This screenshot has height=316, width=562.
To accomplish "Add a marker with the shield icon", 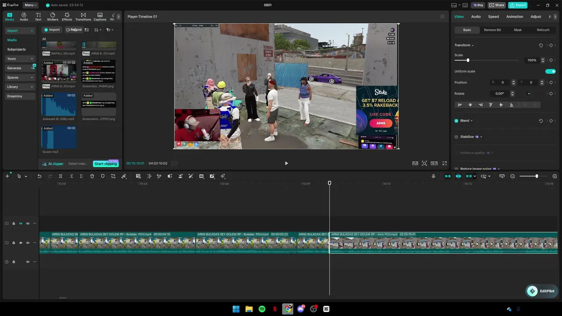I will click(103, 176).
